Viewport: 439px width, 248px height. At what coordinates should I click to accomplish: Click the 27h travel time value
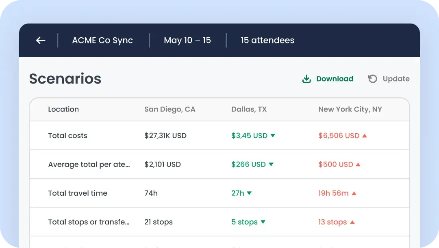[x=238, y=193]
